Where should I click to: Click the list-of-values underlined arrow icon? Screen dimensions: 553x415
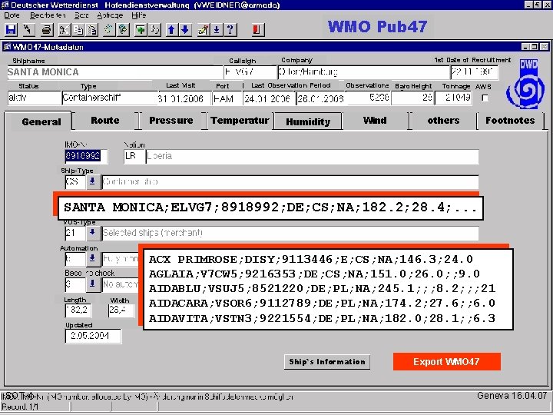coord(217,30)
